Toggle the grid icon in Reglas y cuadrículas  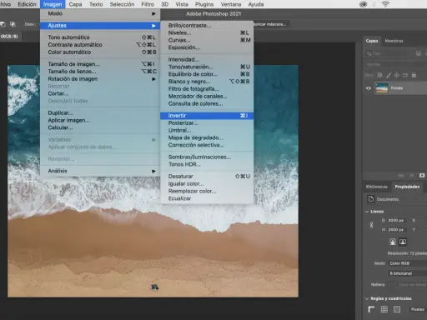[x=384, y=309]
